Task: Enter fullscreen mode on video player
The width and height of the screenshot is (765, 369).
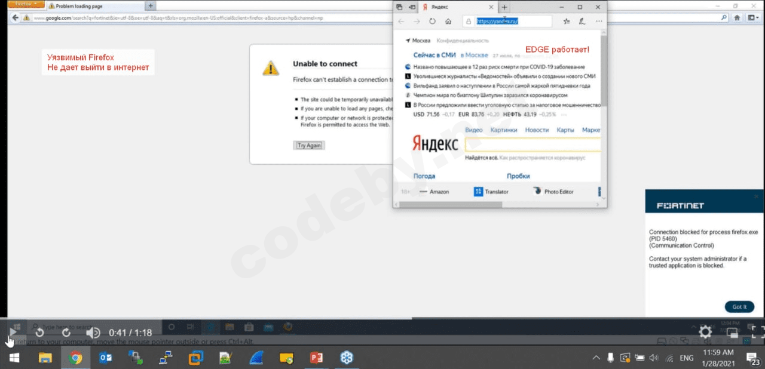Action: point(757,332)
